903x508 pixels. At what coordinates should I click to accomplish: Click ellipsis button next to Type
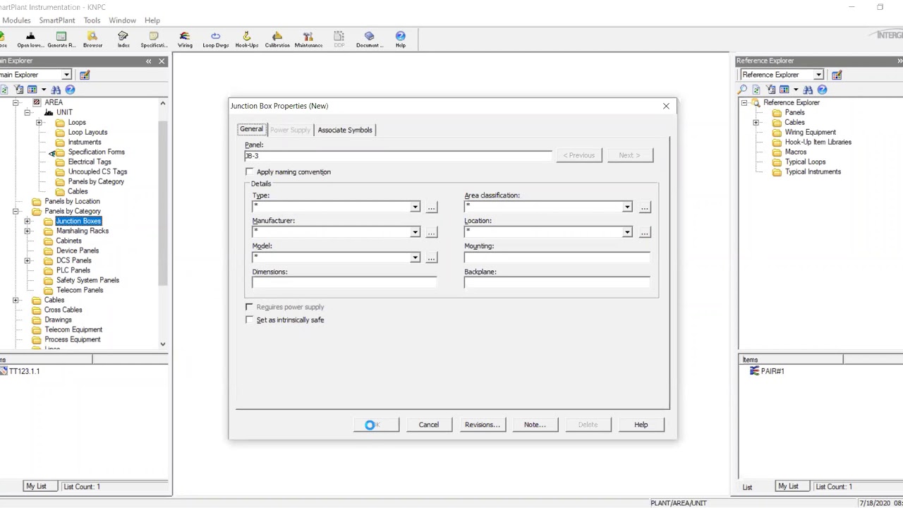click(431, 207)
